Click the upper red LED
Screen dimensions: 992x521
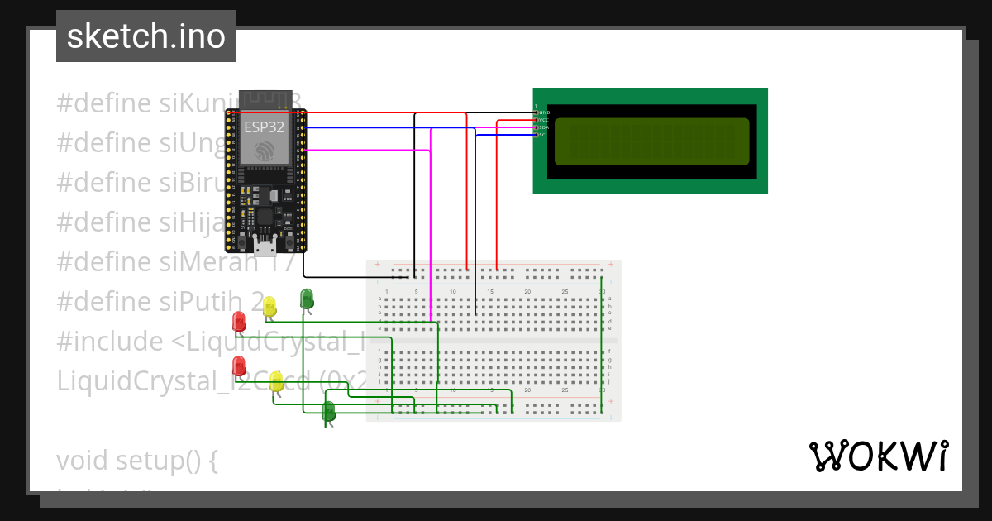pos(240,321)
